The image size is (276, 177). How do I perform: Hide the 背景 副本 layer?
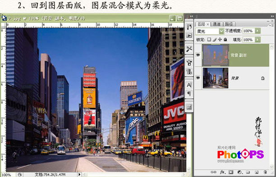198,55
